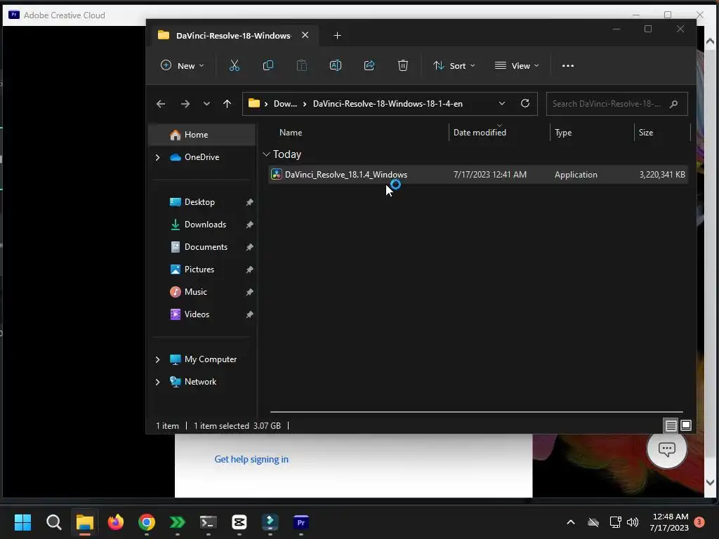The height and width of the screenshot is (539, 719).
Task: Click the Share icon in toolbar
Action: [369, 65]
